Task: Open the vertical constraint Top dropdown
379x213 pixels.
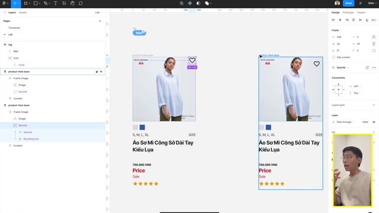Action: (x=355, y=93)
